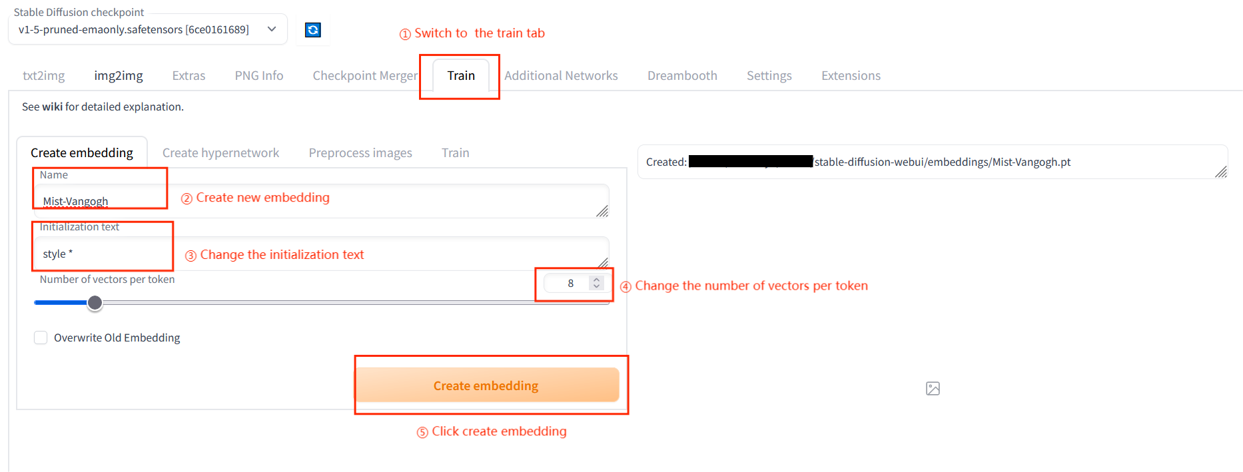This screenshot has width=1243, height=472.
Task: Click the image placeholder icon in output
Action: tap(933, 389)
